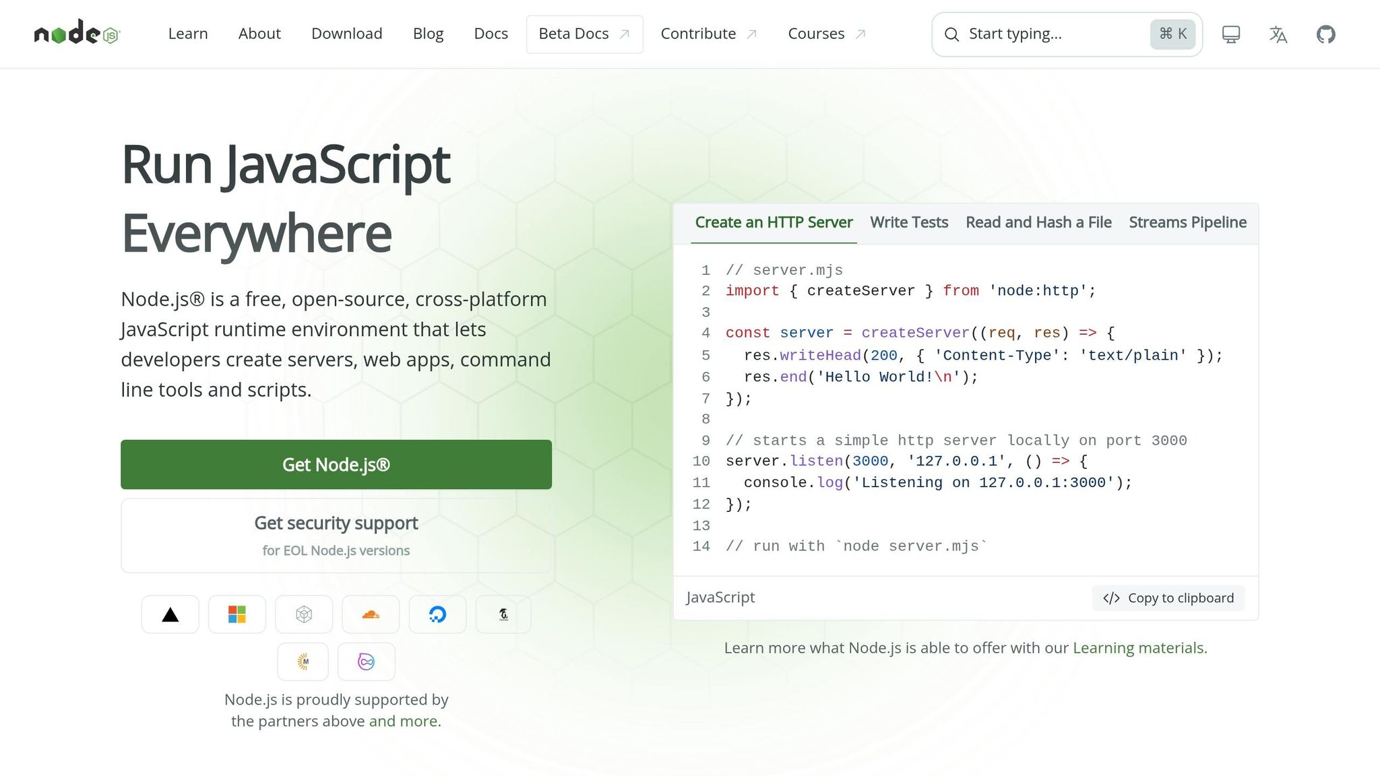Image resolution: width=1380 pixels, height=776 pixels.
Task: Click the black seahorse partner logo
Action: (503, 614)
